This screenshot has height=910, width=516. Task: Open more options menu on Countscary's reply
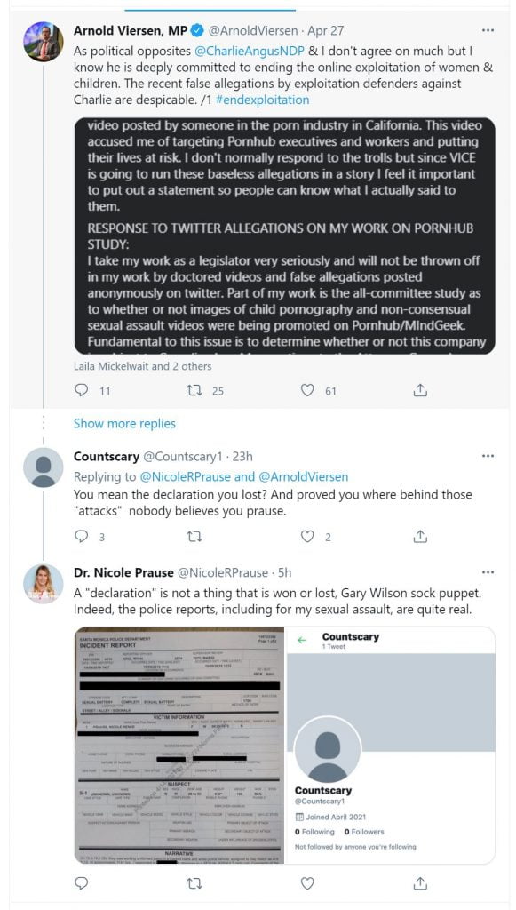488,455
